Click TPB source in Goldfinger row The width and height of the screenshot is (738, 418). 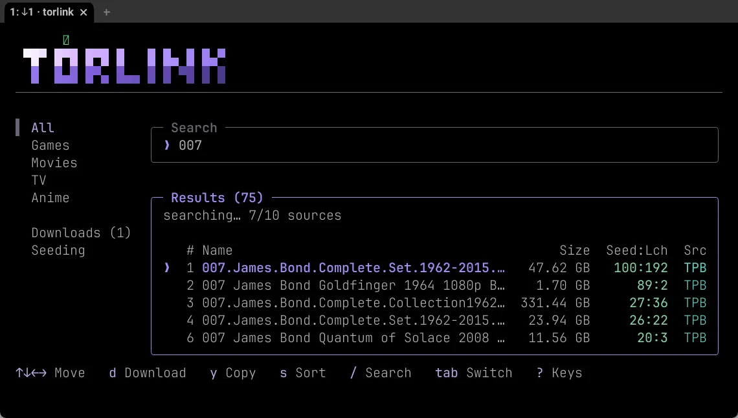point(695,285)
